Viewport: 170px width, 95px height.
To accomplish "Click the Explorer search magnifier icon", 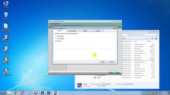I will (157, 35).
